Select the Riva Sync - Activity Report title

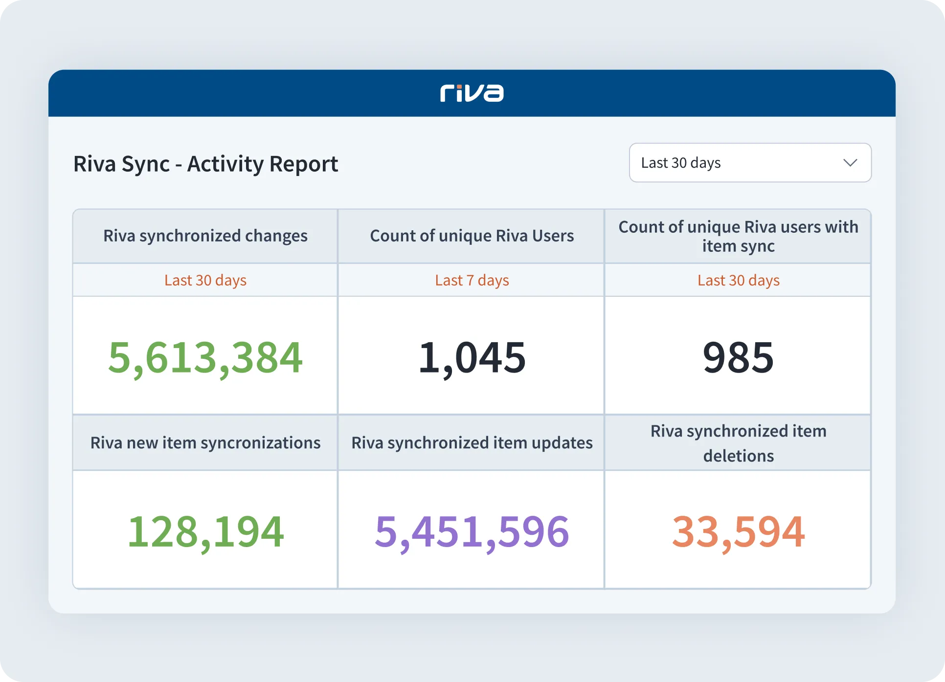[205, 164]
